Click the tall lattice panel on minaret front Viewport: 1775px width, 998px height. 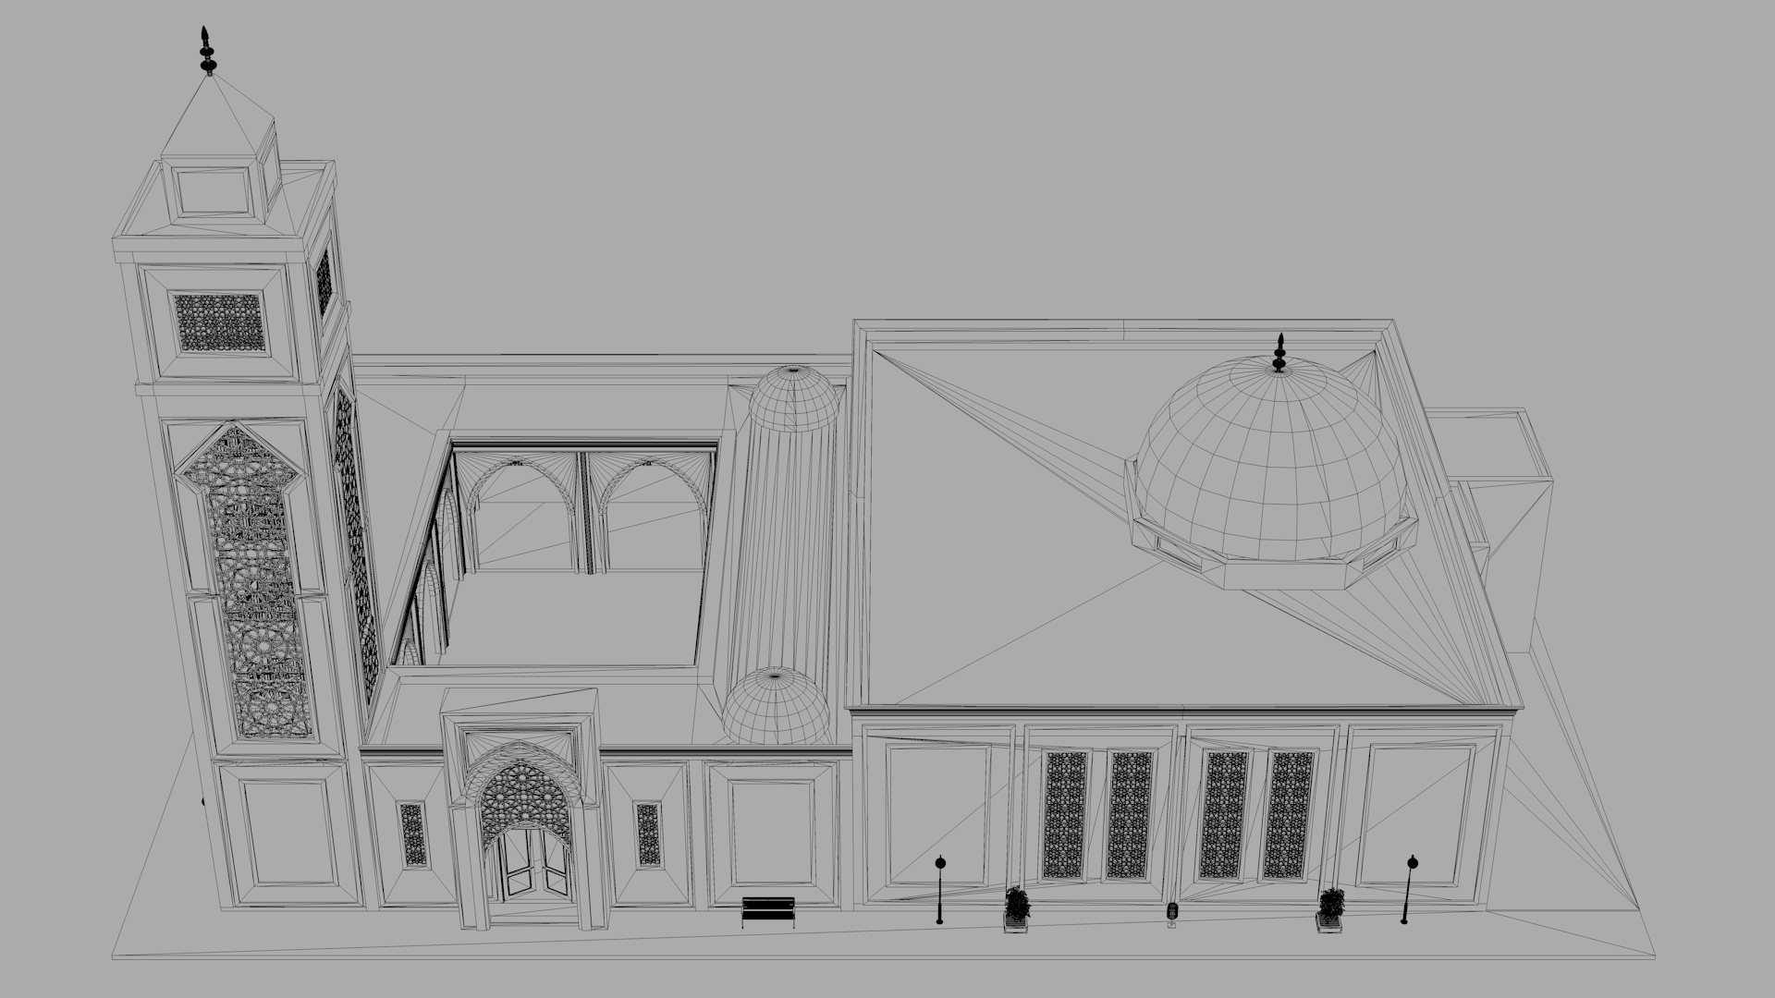point(253,582)
